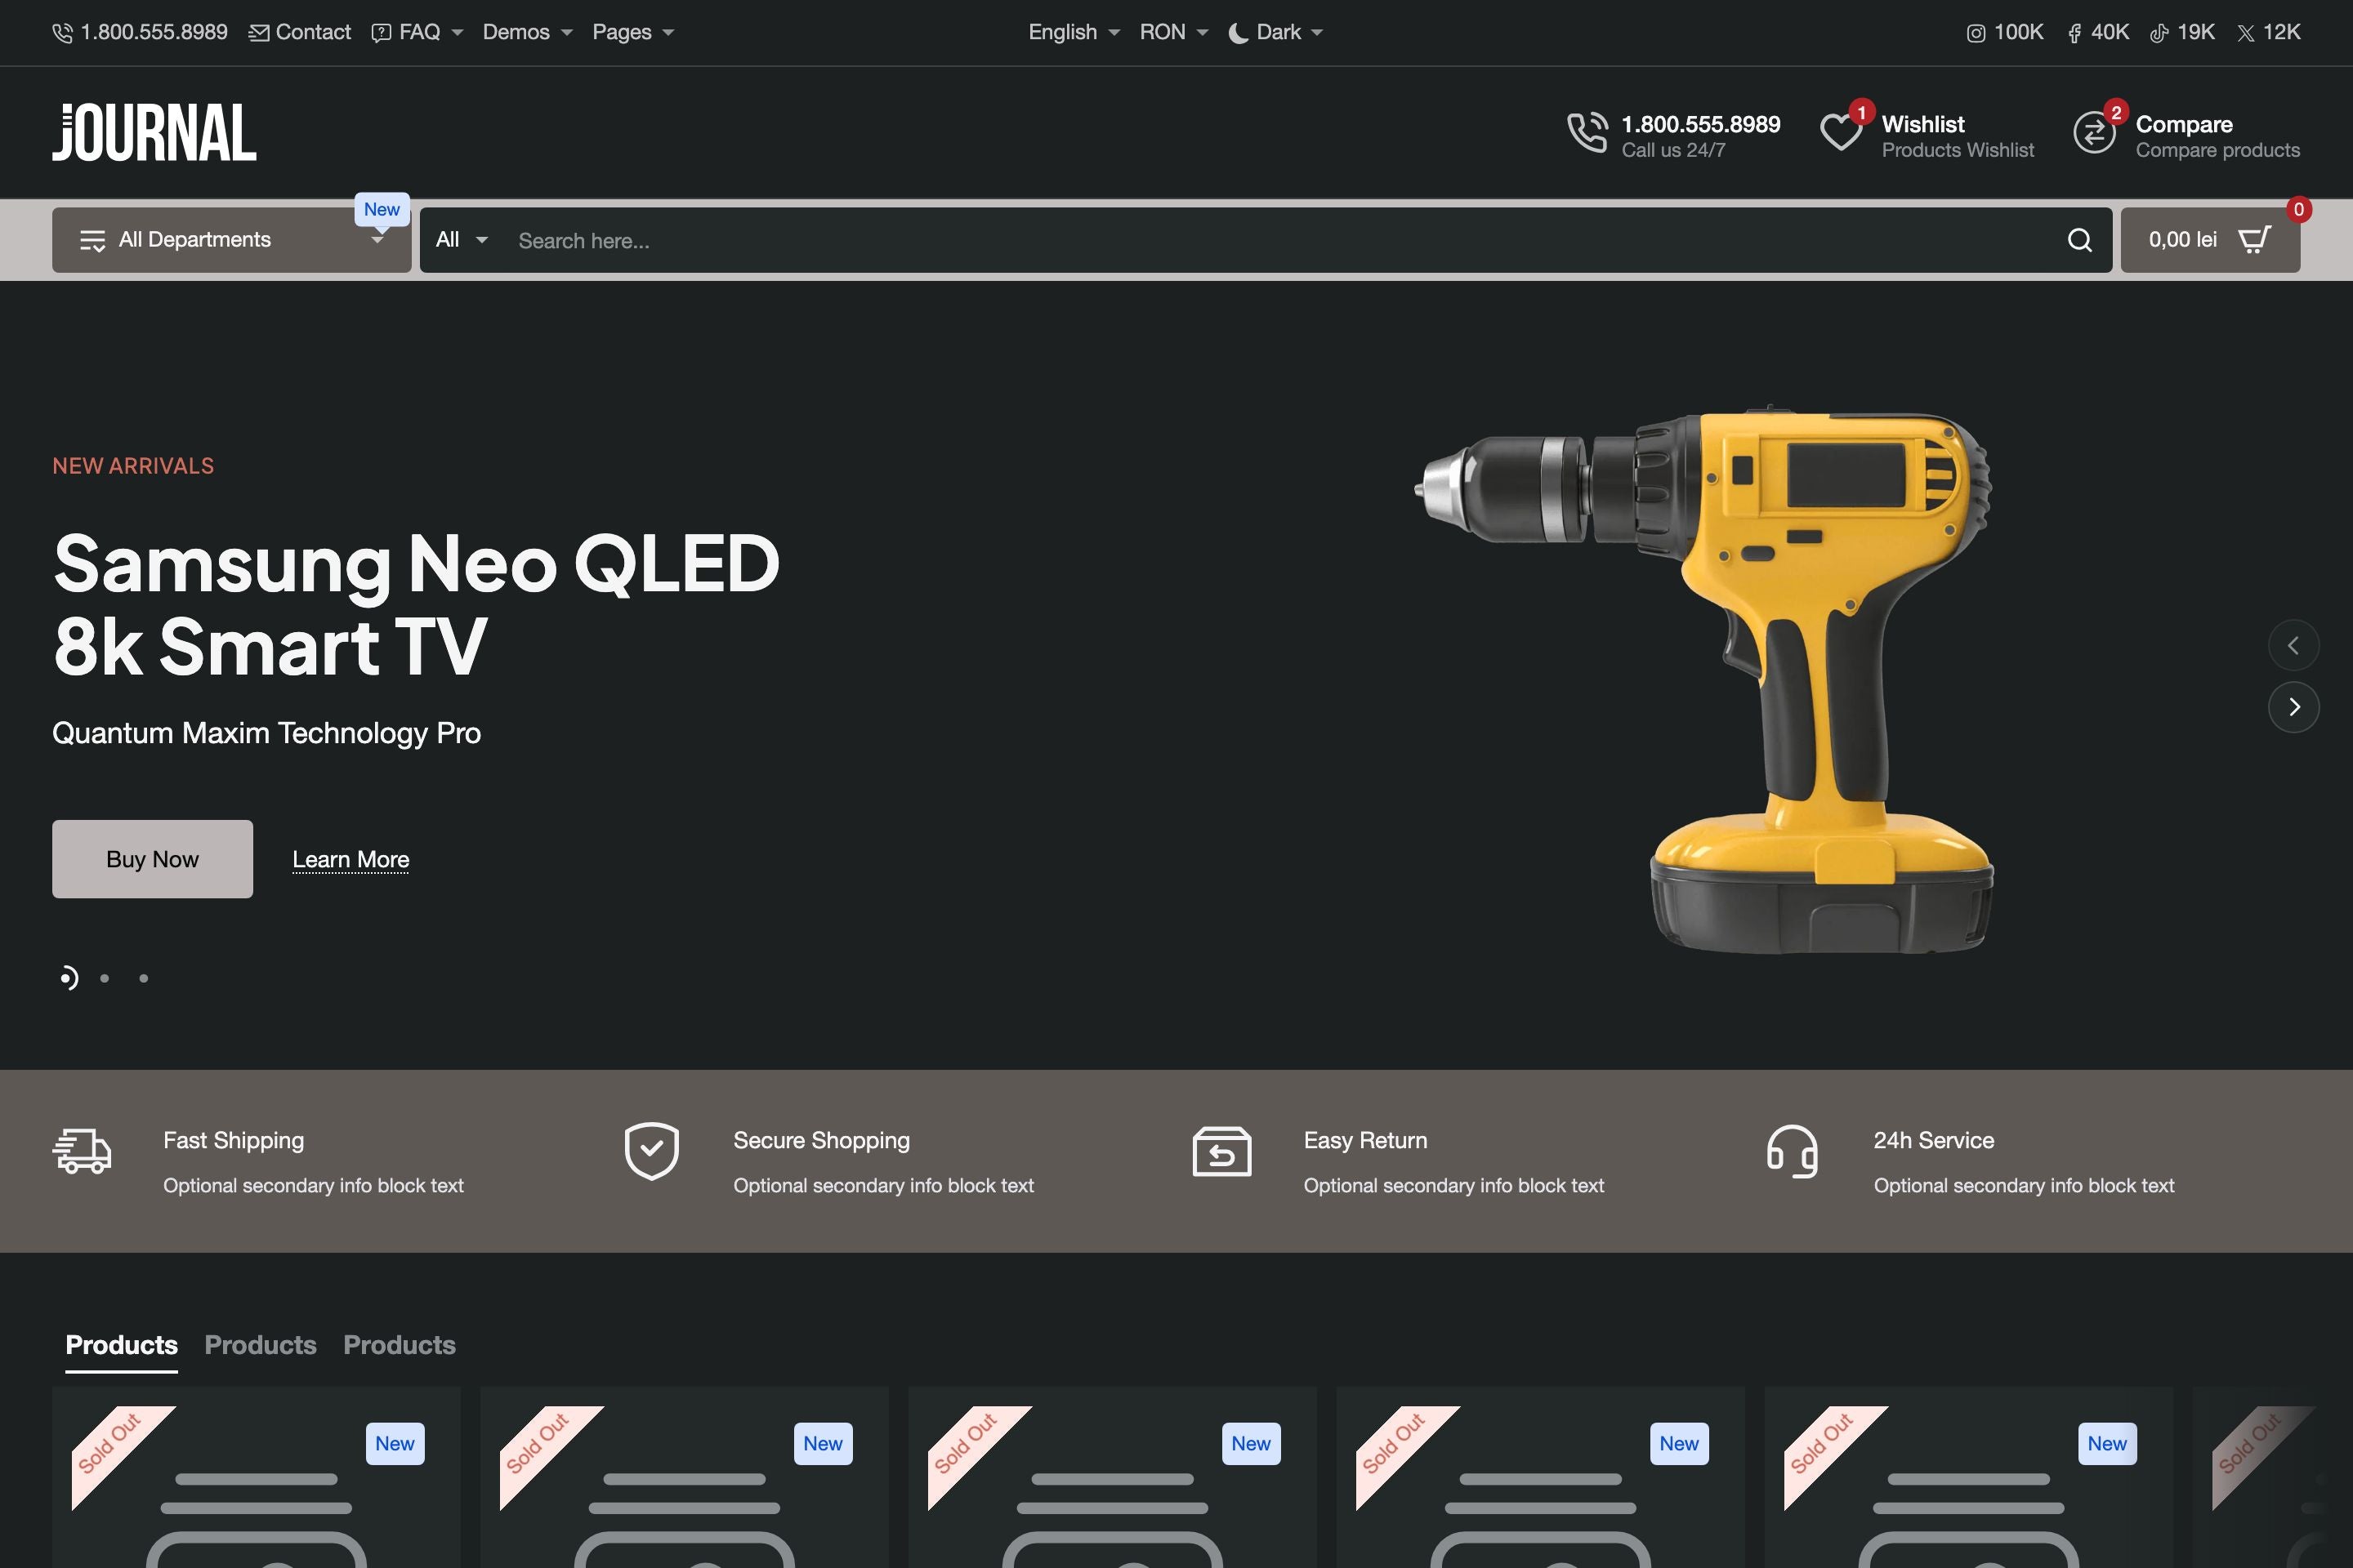
Task: Open Instagram 100K social icon
Action: coord(1976,33)
